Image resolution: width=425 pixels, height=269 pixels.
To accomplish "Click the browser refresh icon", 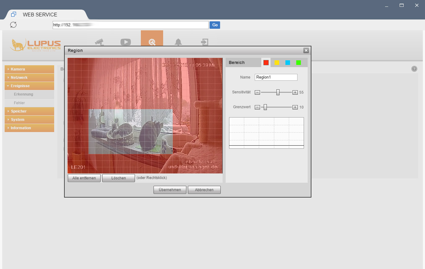I will pos(13,25).
